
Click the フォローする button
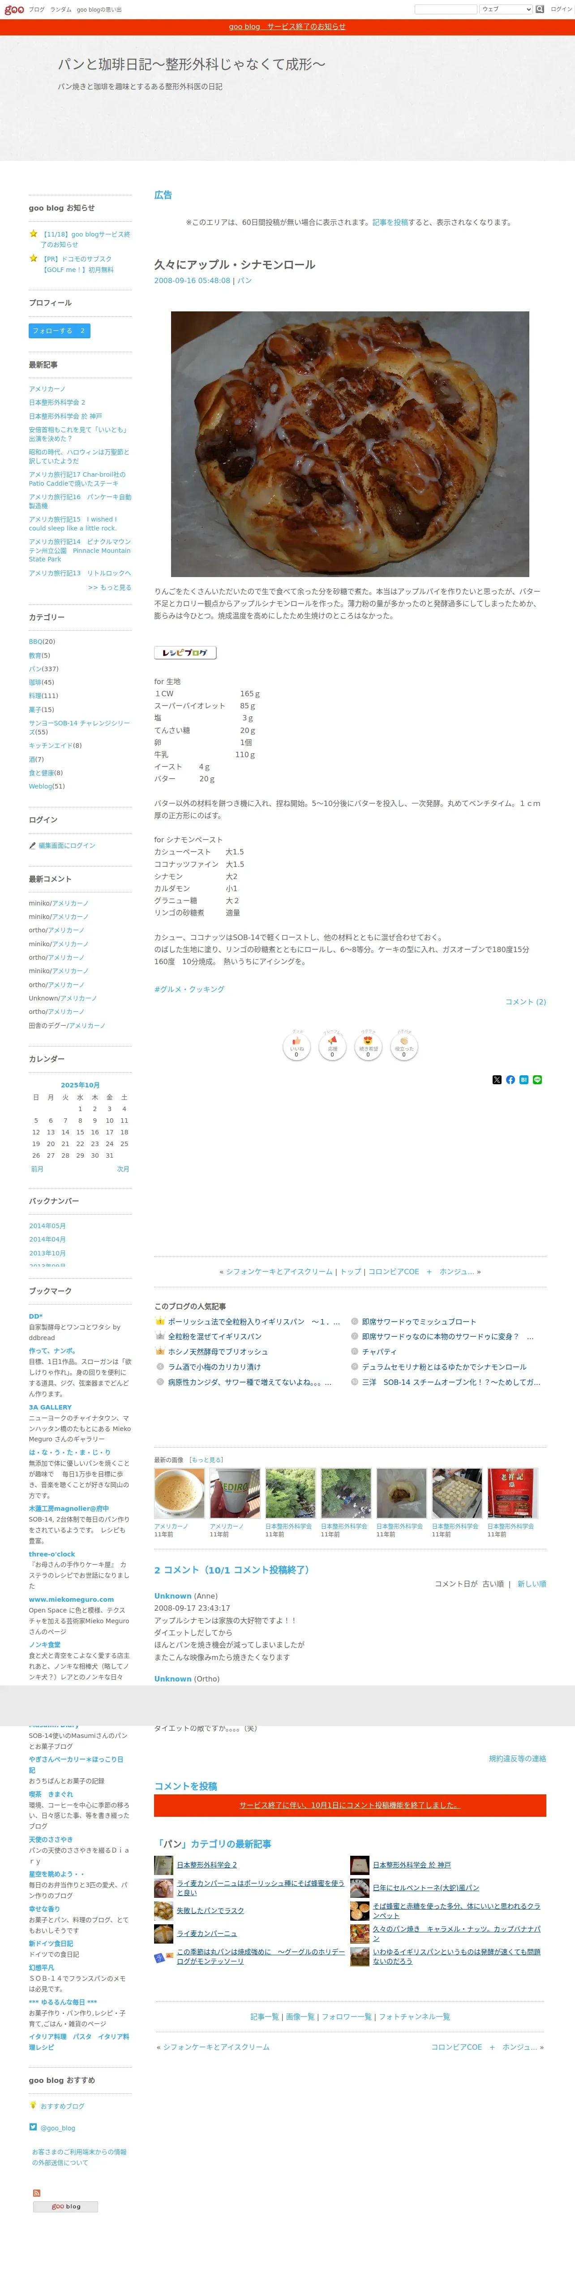click(x=59, y=331)
